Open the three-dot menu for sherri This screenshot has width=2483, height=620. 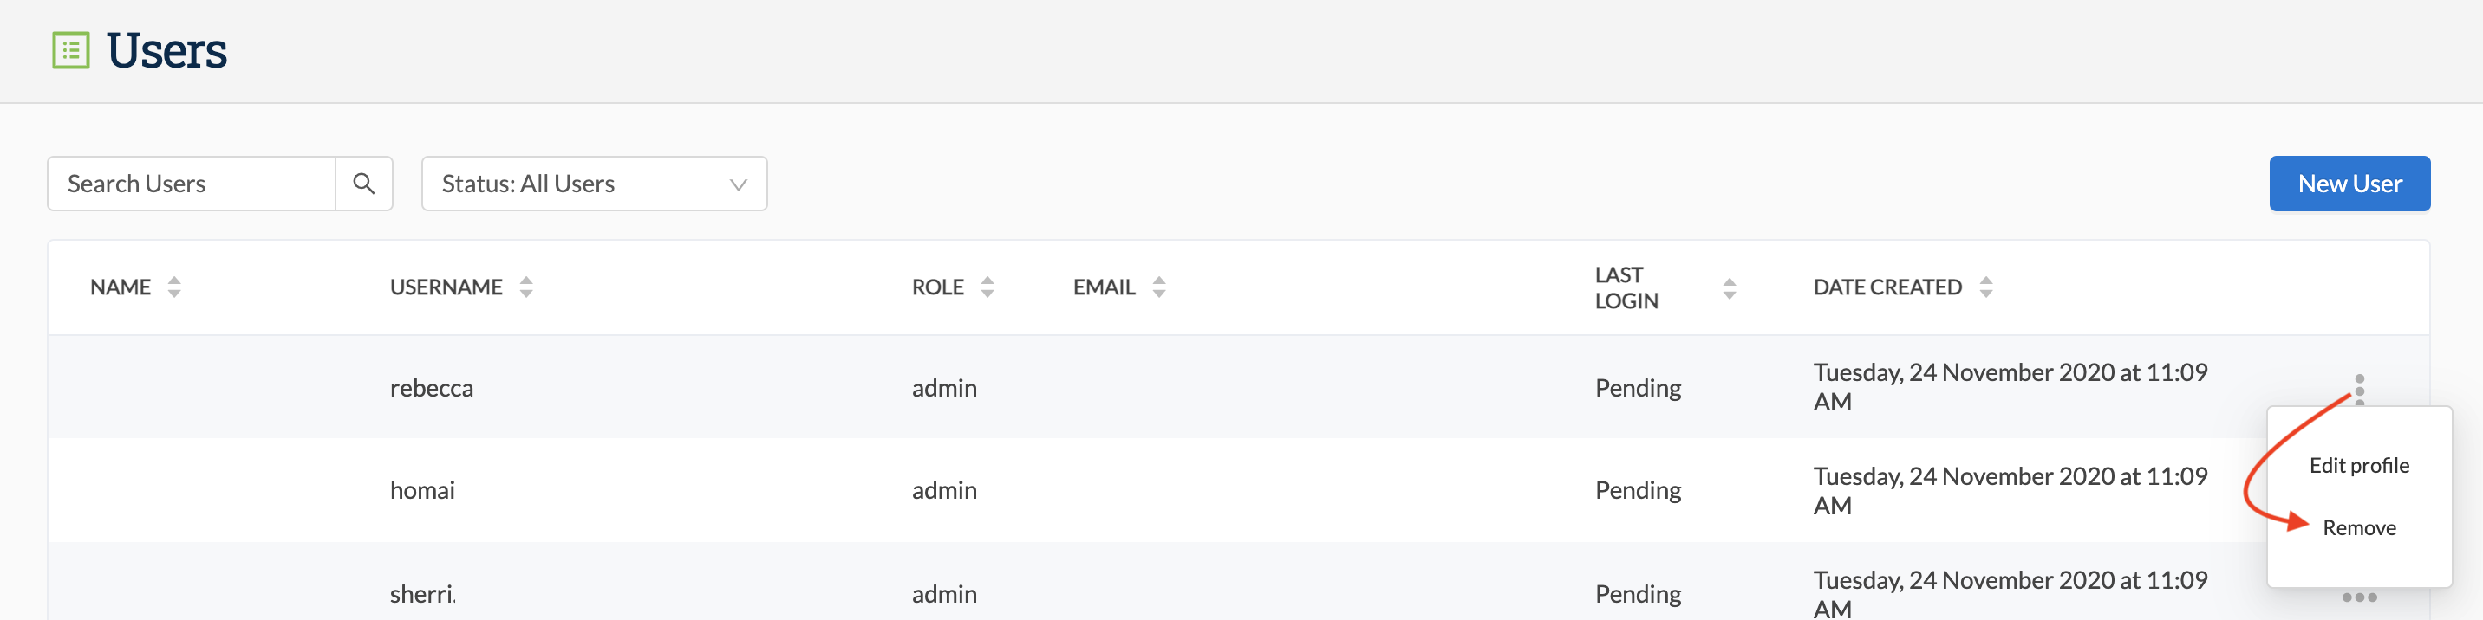(2360, 597)
